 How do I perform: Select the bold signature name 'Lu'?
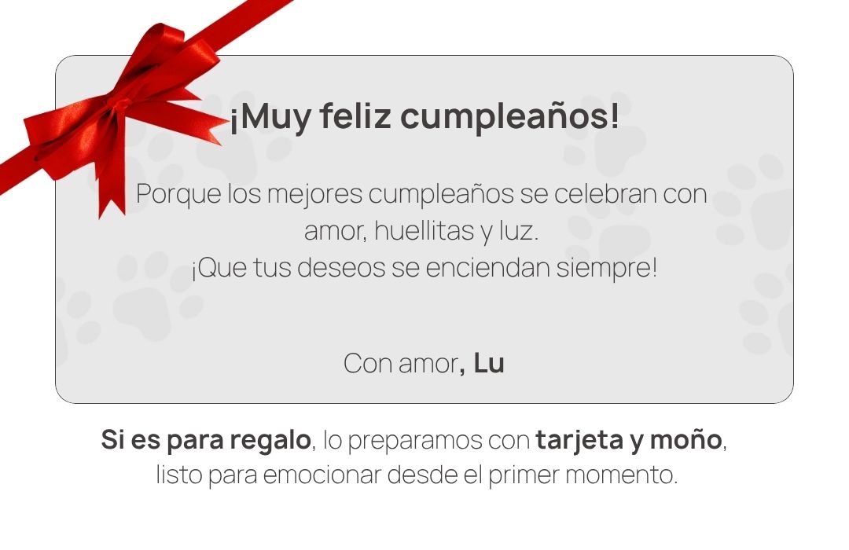489,363
